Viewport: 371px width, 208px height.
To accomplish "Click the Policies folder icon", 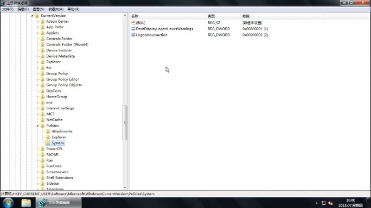I will coord(43,125).
